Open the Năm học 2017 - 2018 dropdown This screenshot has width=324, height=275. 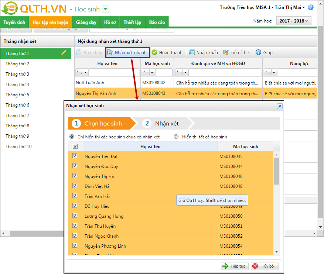[294, 21]
